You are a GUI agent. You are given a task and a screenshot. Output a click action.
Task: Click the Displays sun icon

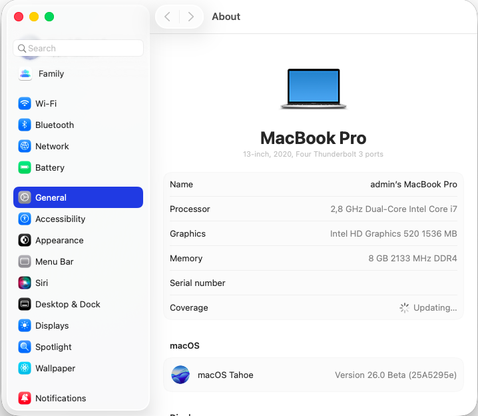25,325
